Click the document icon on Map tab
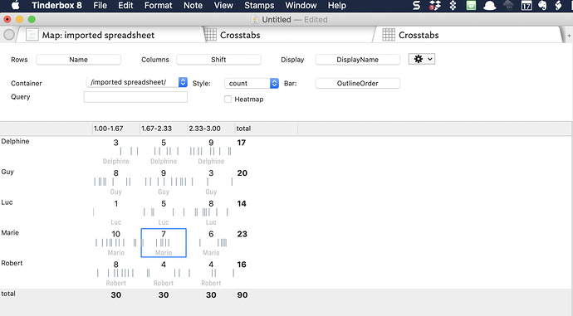The width and height of the screenshot is (573, 316). 32,35
